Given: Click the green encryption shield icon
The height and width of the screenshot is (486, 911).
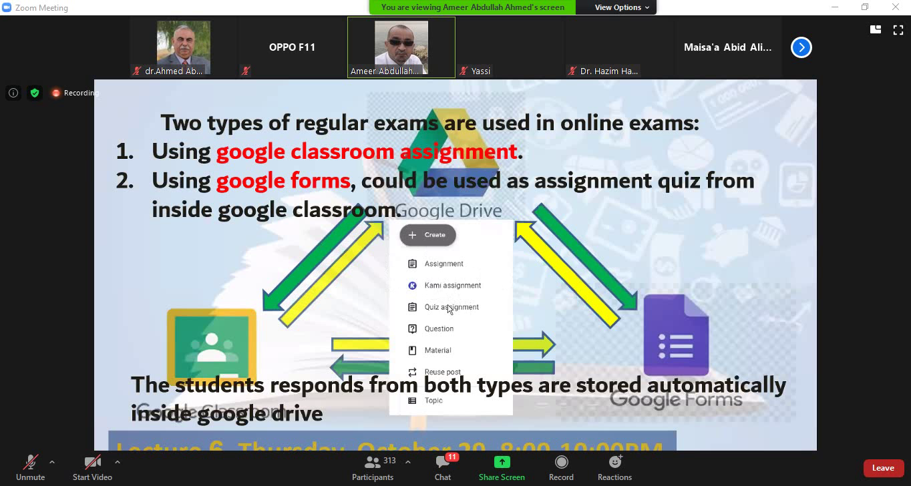Looking at the screenshot, I should click(35, 93).
